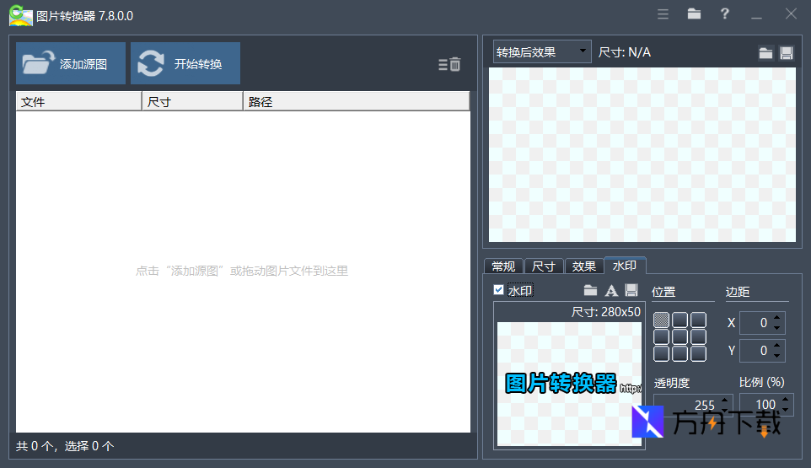This screenshot has width=811, height=468.
Task: Select center watermark position
Action: (679, 336)
